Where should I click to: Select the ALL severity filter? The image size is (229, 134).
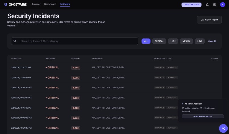click(146, 41)
